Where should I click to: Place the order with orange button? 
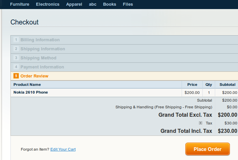click(207, 149)
